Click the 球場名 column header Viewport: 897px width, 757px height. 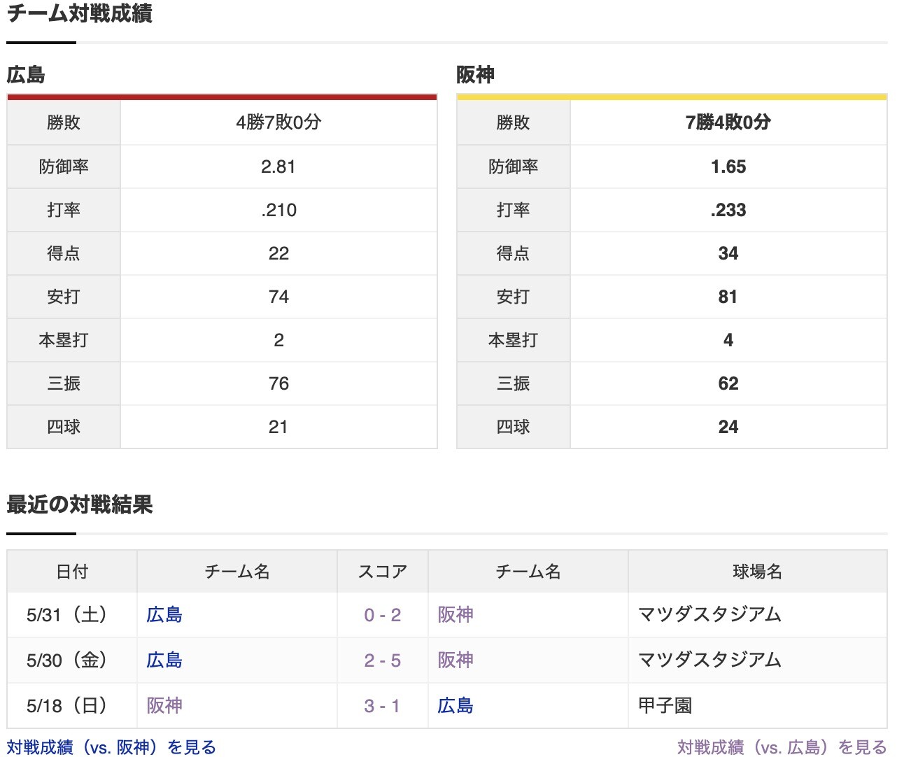[758, 572]
